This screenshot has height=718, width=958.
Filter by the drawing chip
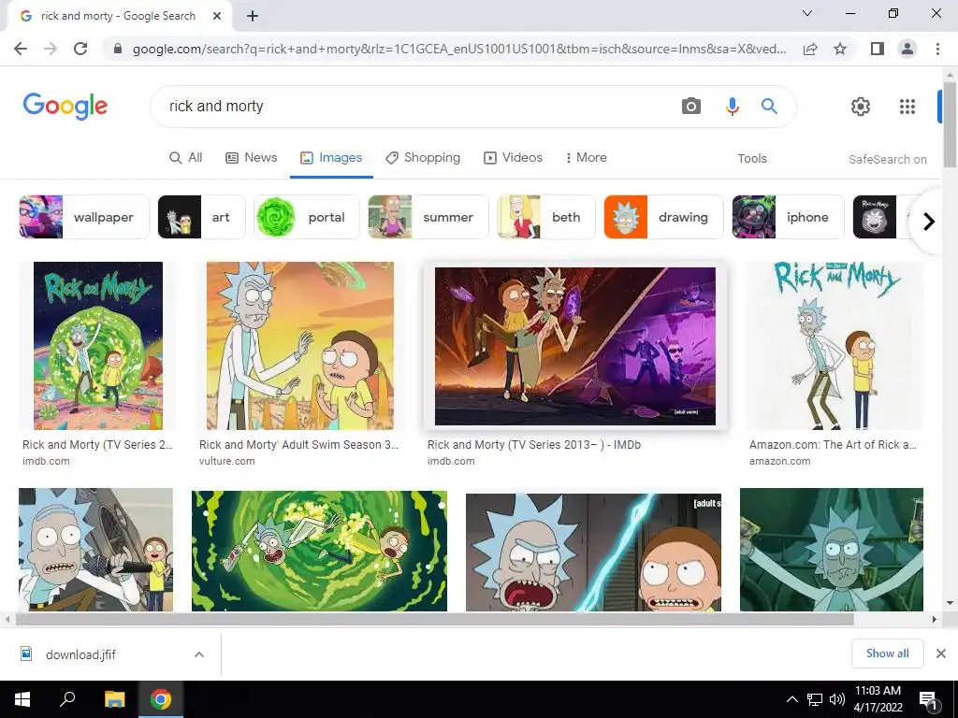coord(663,217)
